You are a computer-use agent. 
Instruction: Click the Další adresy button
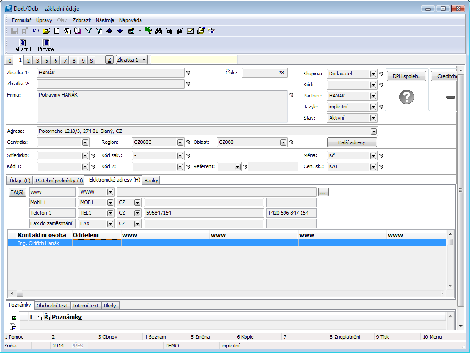tap(352, 142)
